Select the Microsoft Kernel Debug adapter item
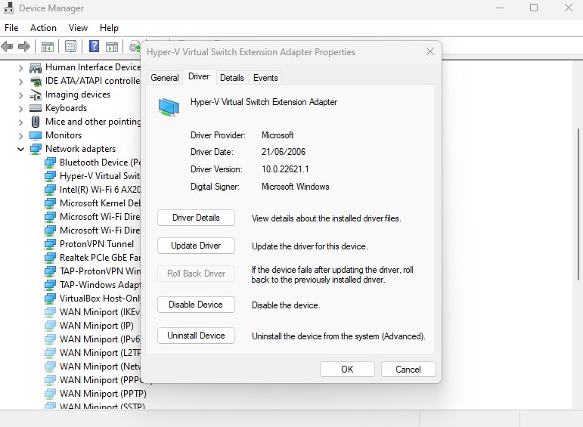This screenshot has width=583, height=427. 100,203
